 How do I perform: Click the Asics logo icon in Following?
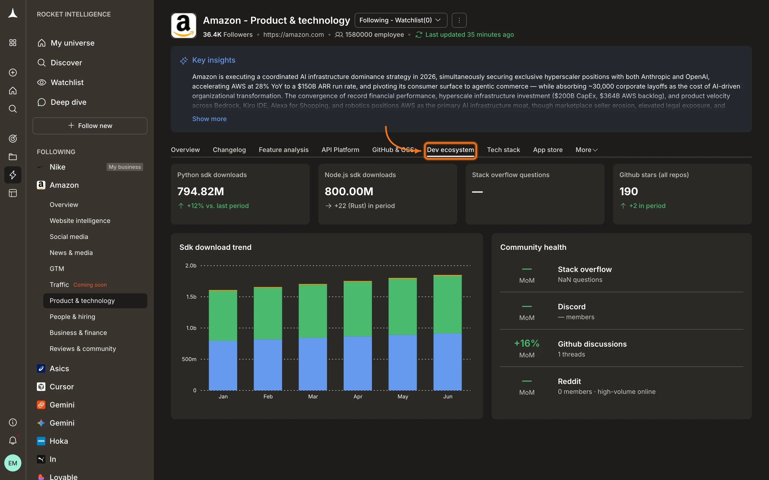tap(41, 368)
